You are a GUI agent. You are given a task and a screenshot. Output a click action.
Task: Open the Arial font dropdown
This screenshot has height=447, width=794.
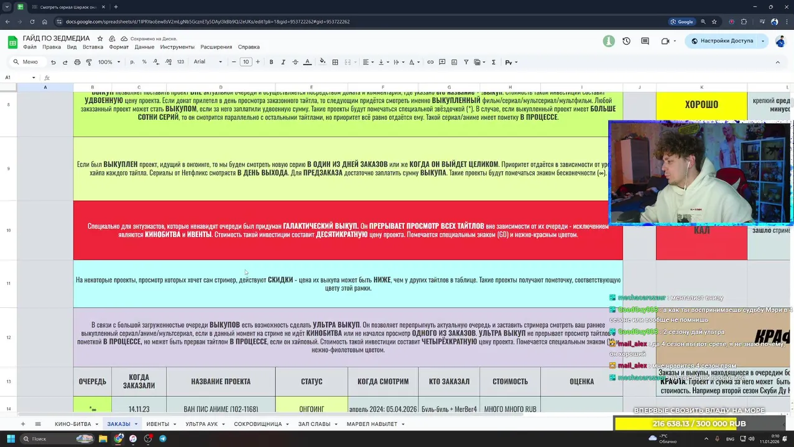tap(208, 62)
